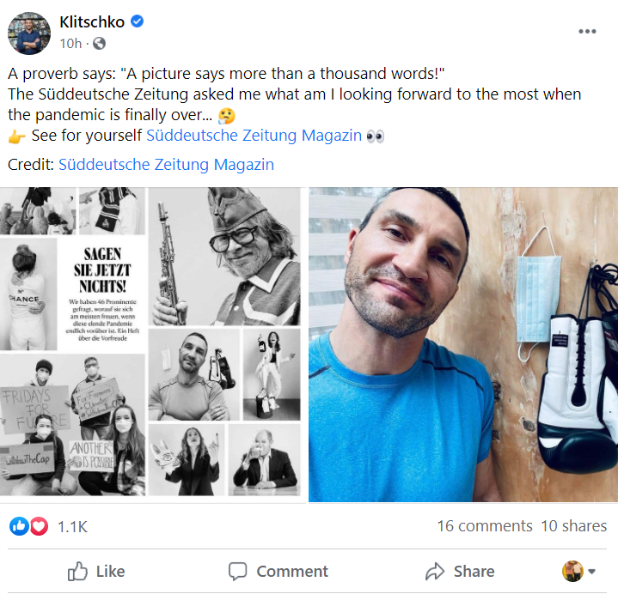Open the magazine collage photo

click(152, 343)
